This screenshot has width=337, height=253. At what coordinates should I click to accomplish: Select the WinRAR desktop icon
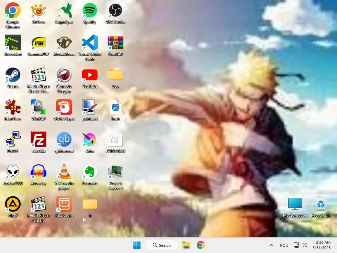click(x=116, y=42)
